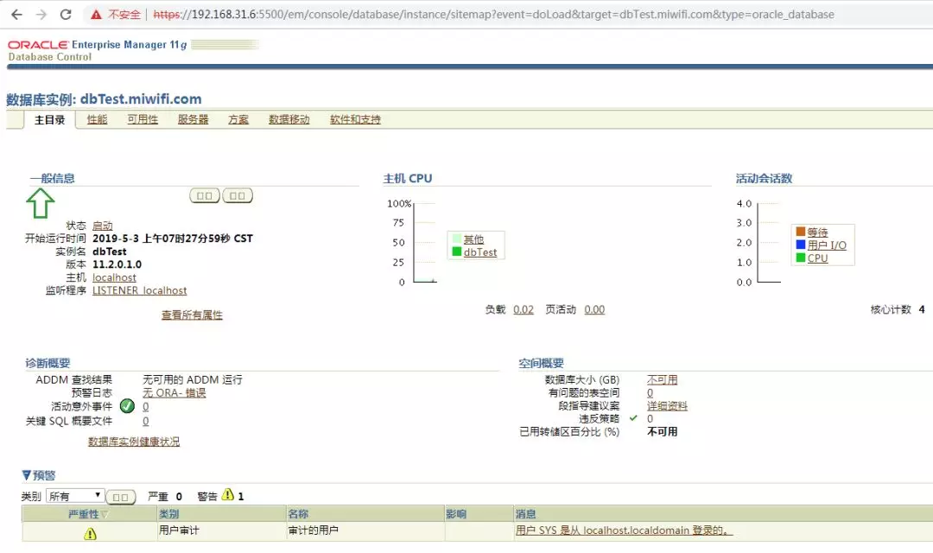Viewport: 933px width, 553px height.
Task: Click the 活动意外事件 count 0 link
Action: [146, 407]
